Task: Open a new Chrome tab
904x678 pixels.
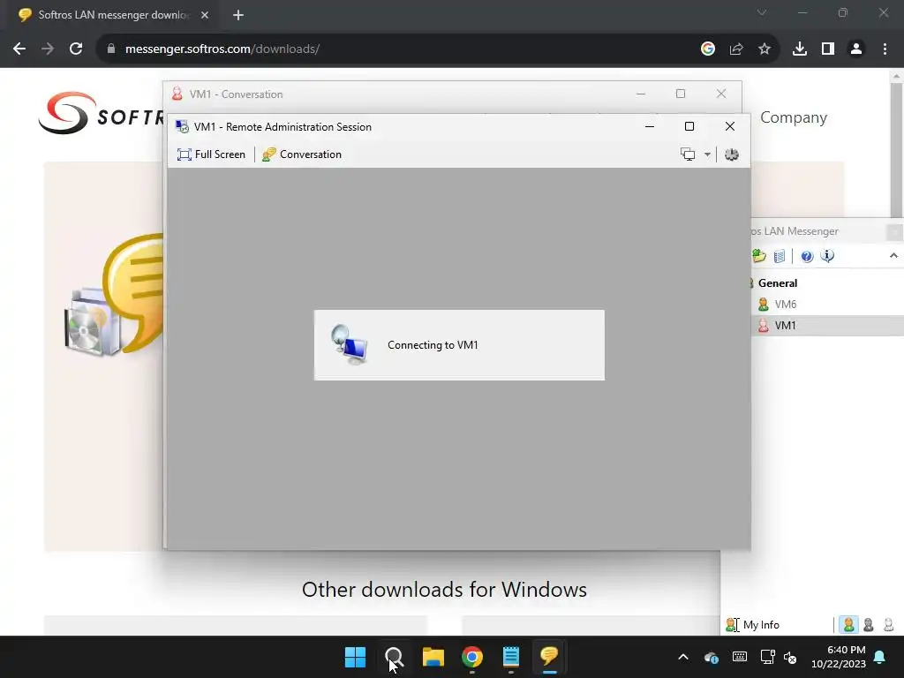Action: tap(238, 15)
